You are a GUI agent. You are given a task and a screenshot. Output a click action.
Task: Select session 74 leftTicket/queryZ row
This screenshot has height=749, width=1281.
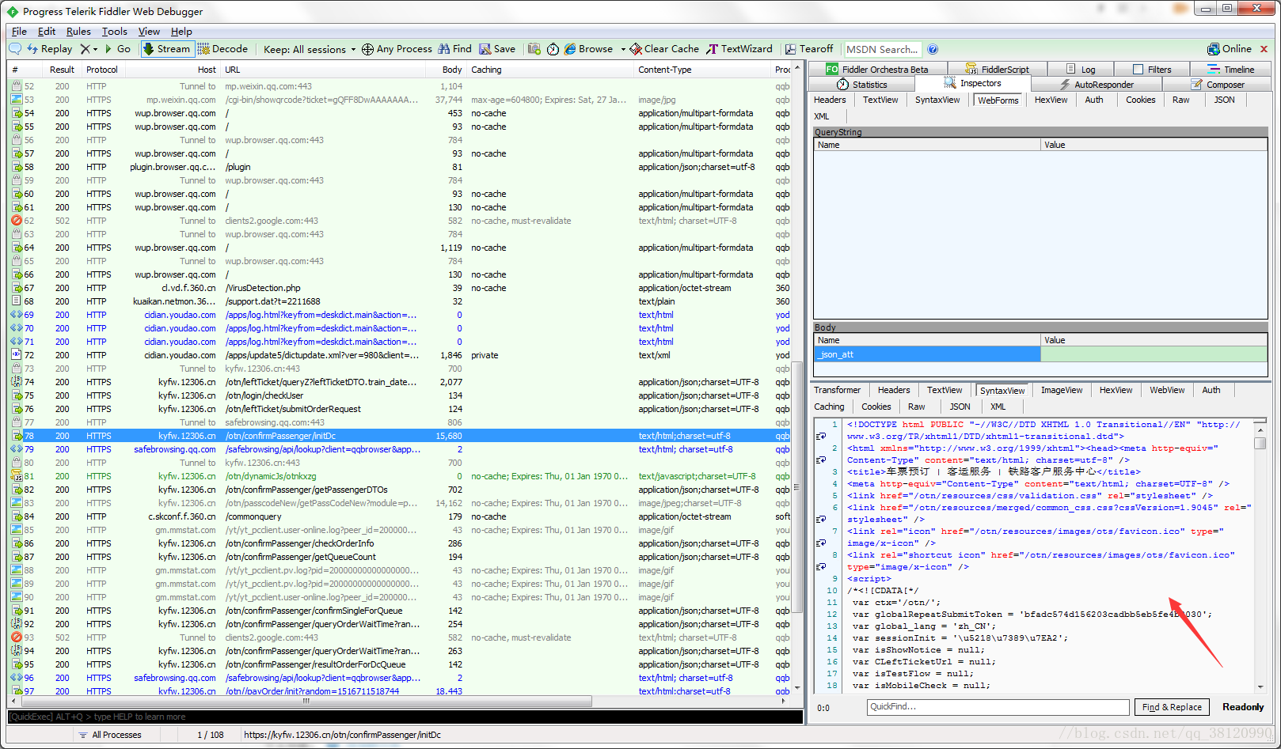click(x=400, y=382)
